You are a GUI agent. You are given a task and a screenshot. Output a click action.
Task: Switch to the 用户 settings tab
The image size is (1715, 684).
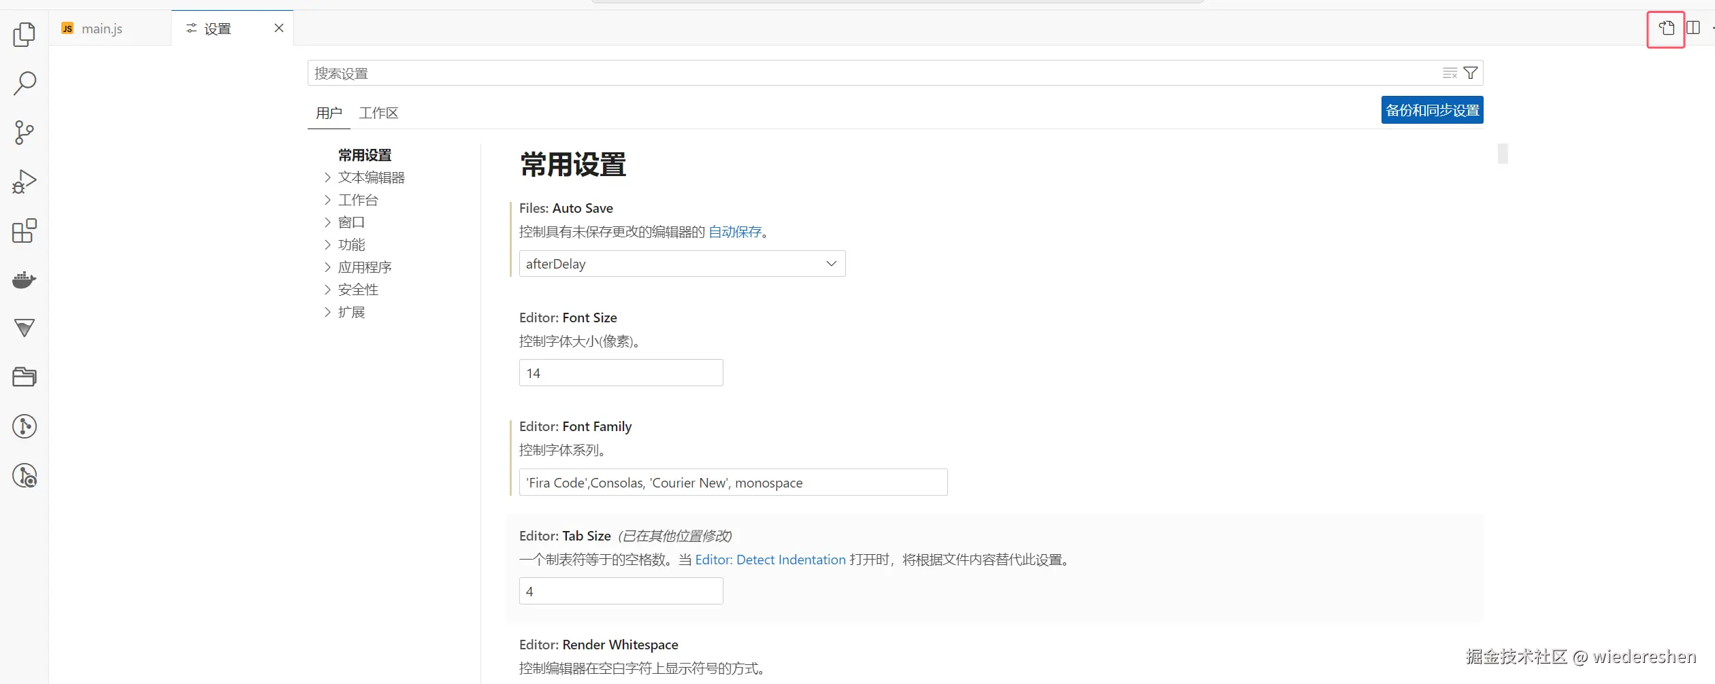tap(329, 113)
